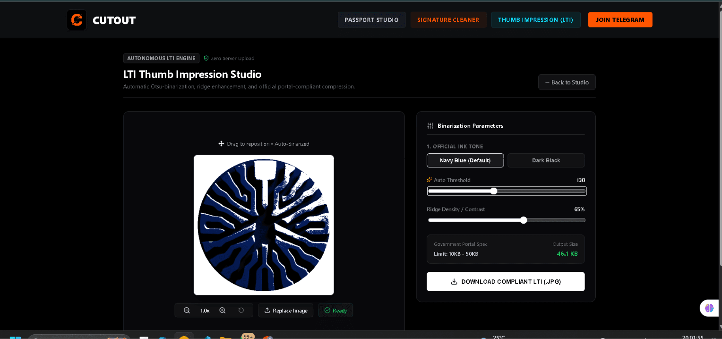Click the download icon on the JPG button
The width and height of the screenshot is (722, 339).
(454, 281)
